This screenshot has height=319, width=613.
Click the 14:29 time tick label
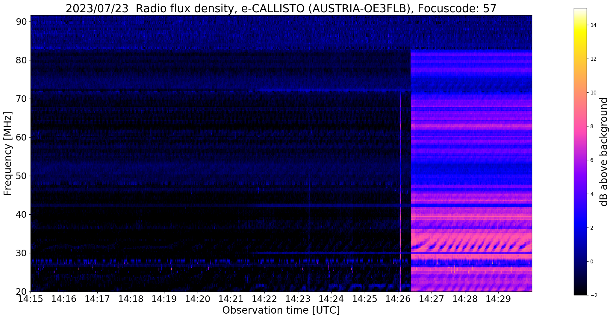point(498,299)
